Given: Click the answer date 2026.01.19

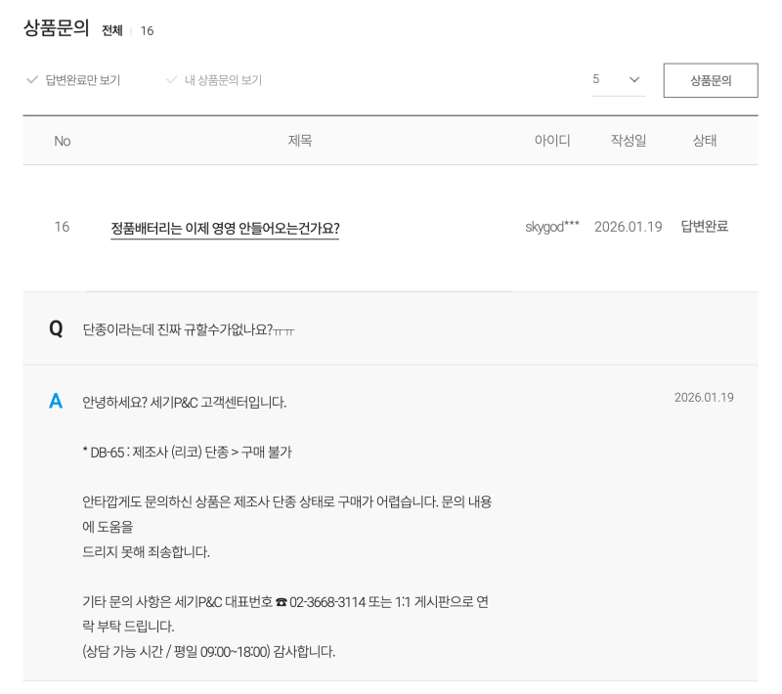Looking at the screenshot, I should tap(704, 398).
